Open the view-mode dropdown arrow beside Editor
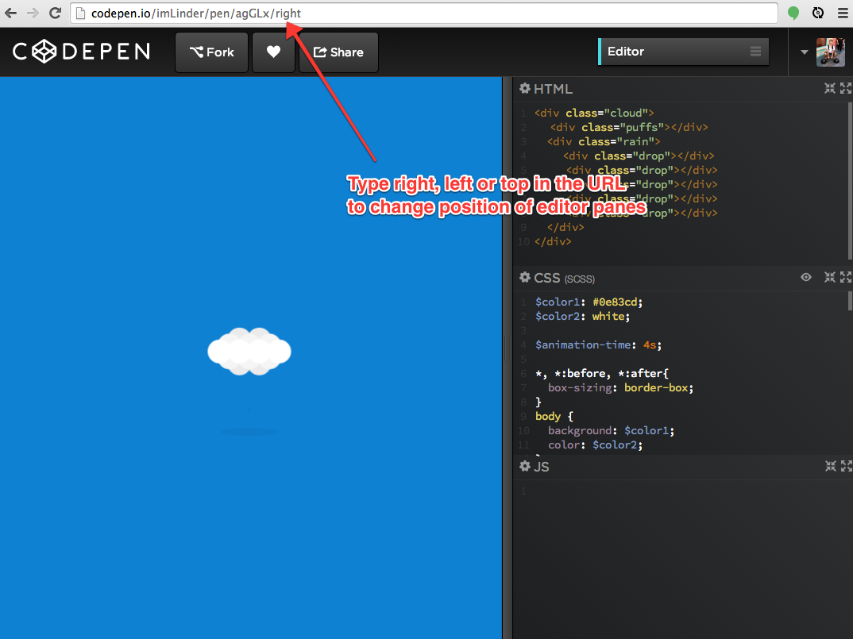 [804, 51]
